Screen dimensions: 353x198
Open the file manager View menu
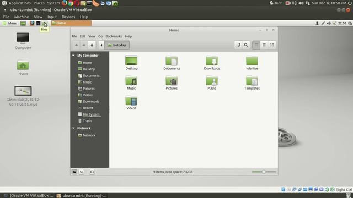92,36
